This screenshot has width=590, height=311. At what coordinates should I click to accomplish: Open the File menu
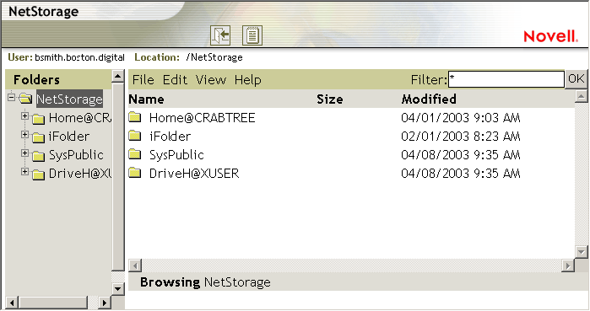[x=143, y=79]
